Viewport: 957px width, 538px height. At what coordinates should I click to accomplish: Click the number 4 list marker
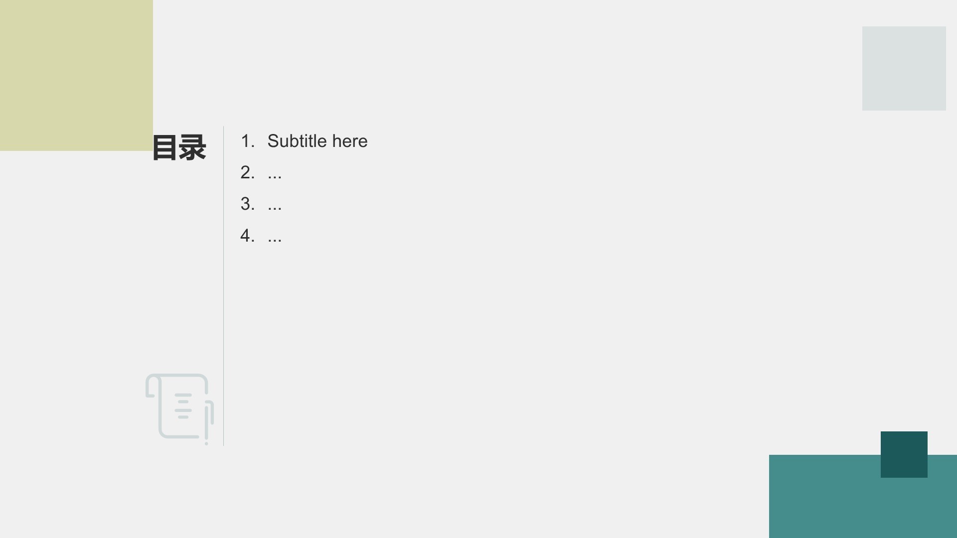(x=248, y=235)
